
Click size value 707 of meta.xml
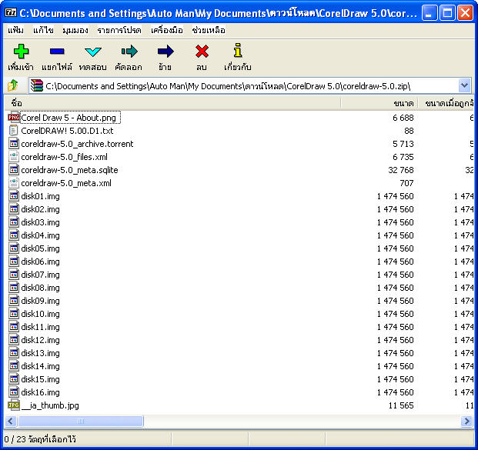pyautogui.click(x=406, y=183)
